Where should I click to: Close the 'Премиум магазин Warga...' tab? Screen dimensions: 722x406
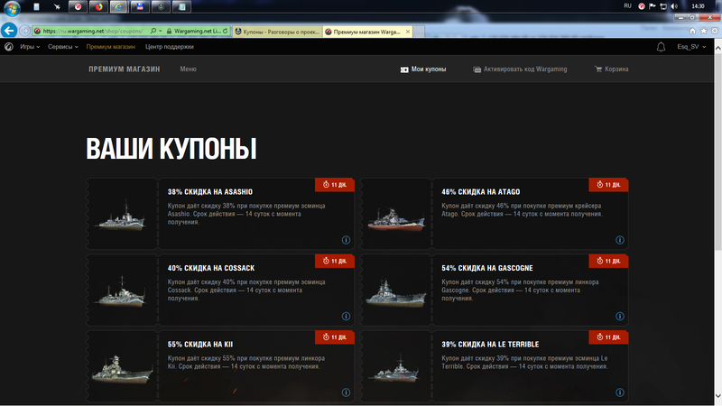pos(408,32)
